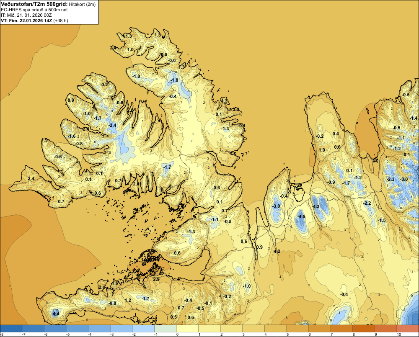This screenshot has height=337, width=419.
Task: Click the '9' legend scale label
Action: (375, 334)
